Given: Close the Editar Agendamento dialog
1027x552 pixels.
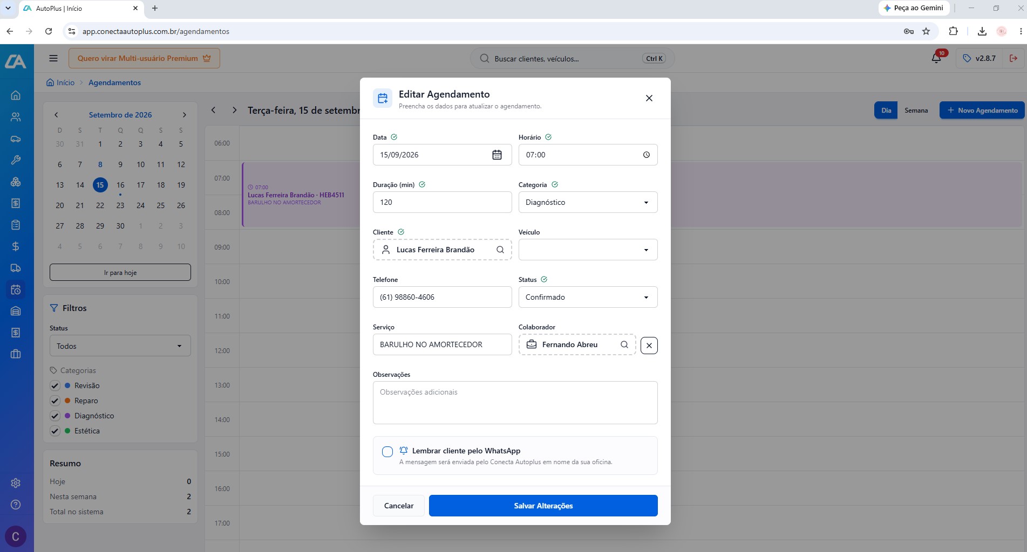Looking at the screenshot, I should (649, 98).
